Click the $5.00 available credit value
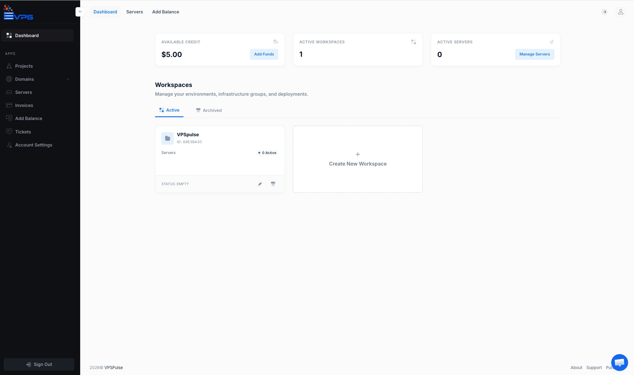Viewport: 634px width, 375px height. [172, 55]
